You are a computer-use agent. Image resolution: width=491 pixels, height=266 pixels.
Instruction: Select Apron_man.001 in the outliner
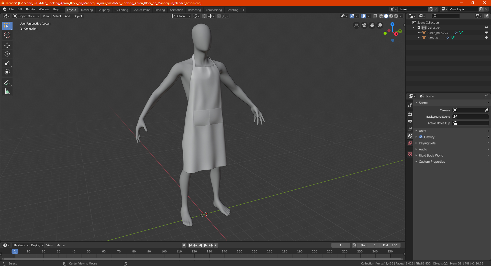(x=438, y=33)
